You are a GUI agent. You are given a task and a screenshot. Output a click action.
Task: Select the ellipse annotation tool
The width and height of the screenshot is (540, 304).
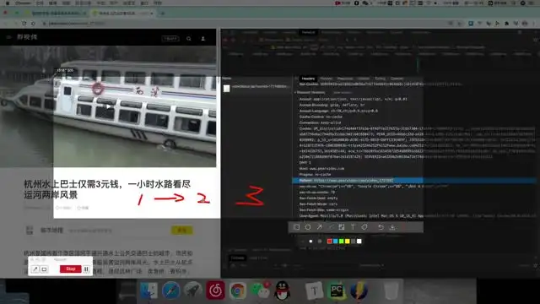(308, 227)
